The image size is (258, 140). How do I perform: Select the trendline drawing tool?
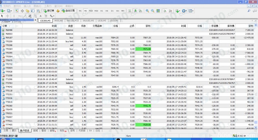pos(25,16)
